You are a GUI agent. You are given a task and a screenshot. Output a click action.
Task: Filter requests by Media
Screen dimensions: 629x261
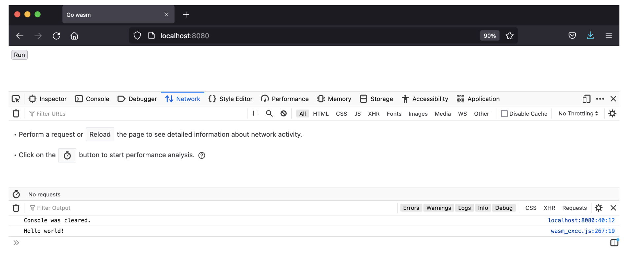tap(443, 114)
